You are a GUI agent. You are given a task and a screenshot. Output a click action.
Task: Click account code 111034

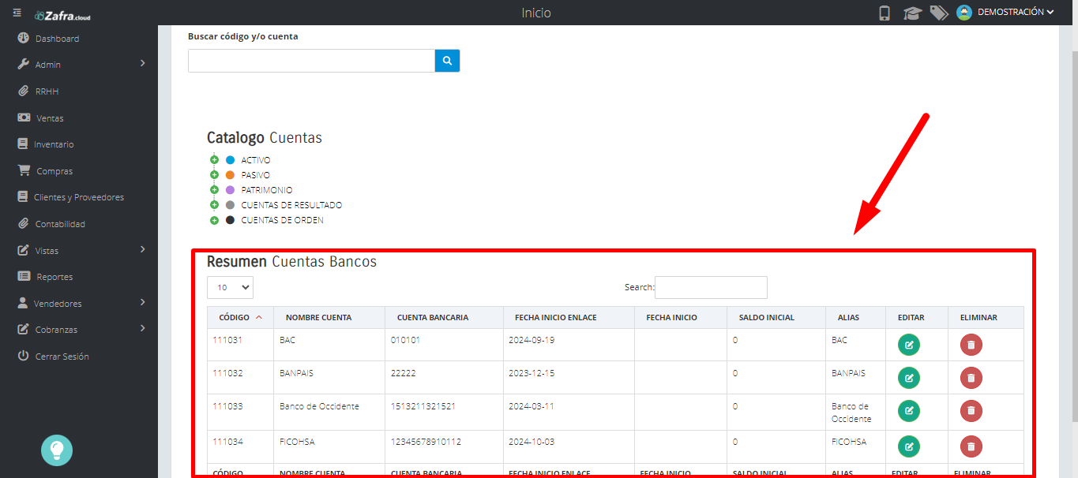pyautogui.click(x=227, y=442)
